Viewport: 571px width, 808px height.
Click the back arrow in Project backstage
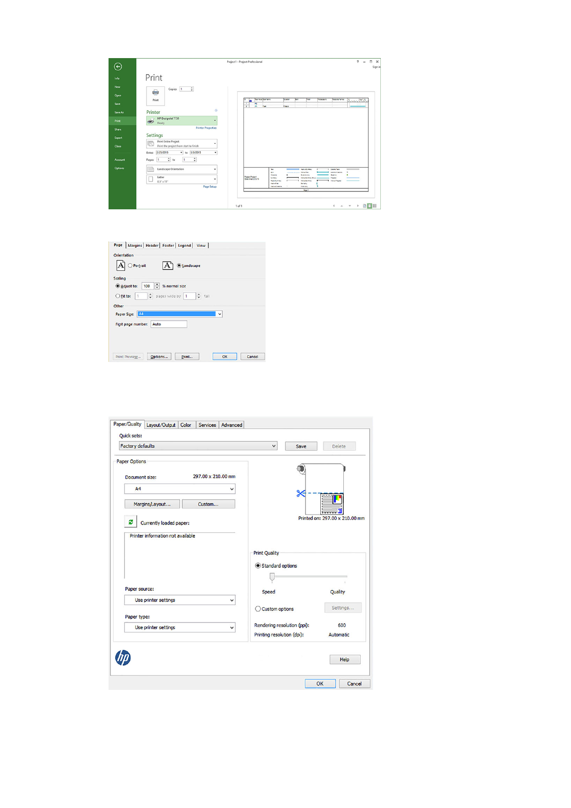[118, 67]
